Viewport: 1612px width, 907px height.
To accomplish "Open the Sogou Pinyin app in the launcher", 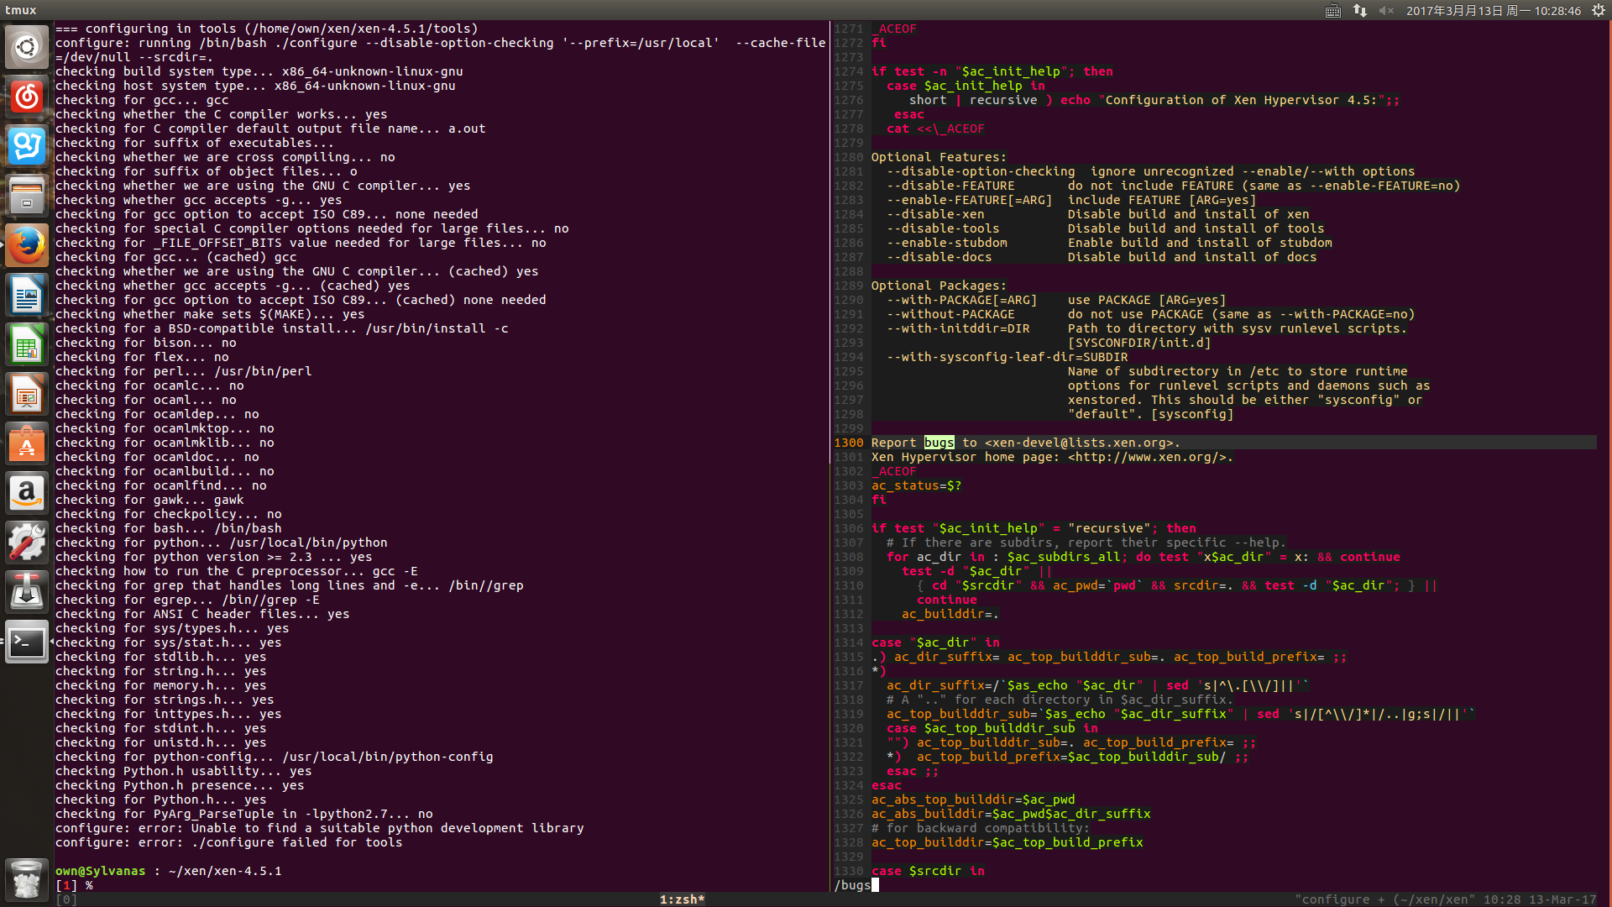I will (27, 146).
